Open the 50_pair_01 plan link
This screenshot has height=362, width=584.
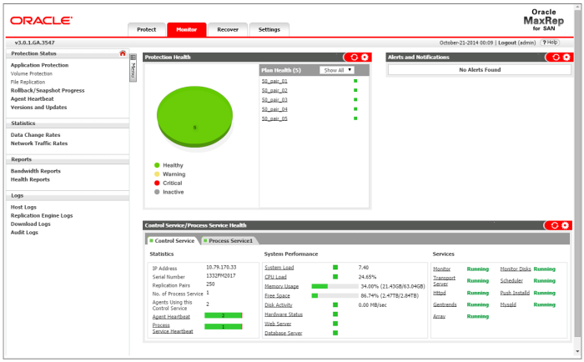pyautogui.click(x=274, y=81)
